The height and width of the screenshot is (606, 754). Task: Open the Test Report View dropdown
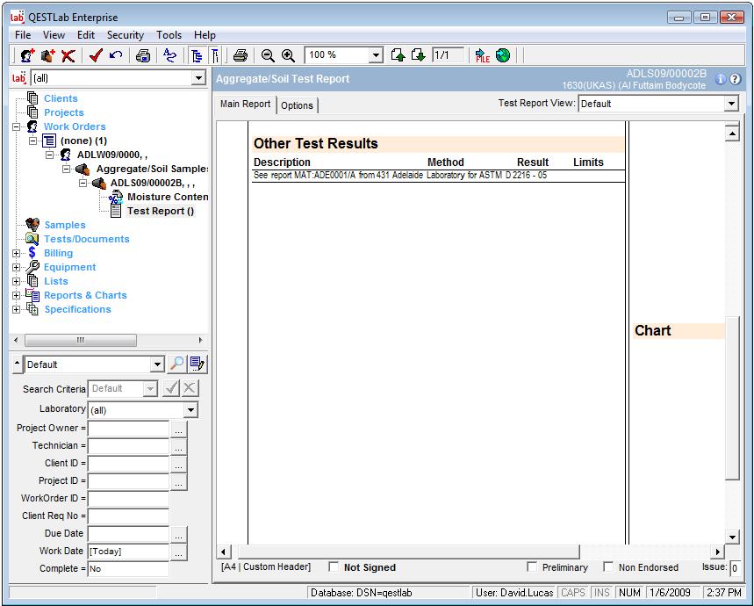(731, 104)
